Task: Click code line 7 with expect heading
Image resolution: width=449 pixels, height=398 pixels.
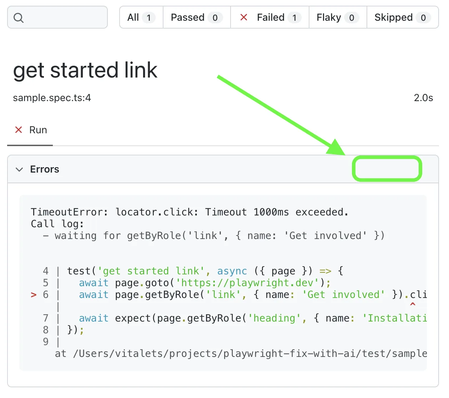Action: pos(234,318)
